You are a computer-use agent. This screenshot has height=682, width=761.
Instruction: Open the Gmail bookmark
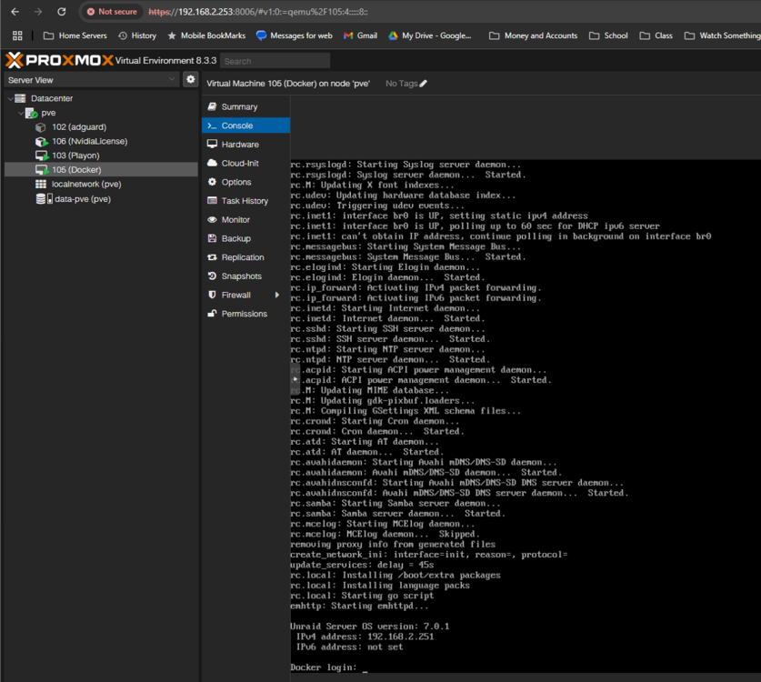pyautogui.click(x=360, y=35)
